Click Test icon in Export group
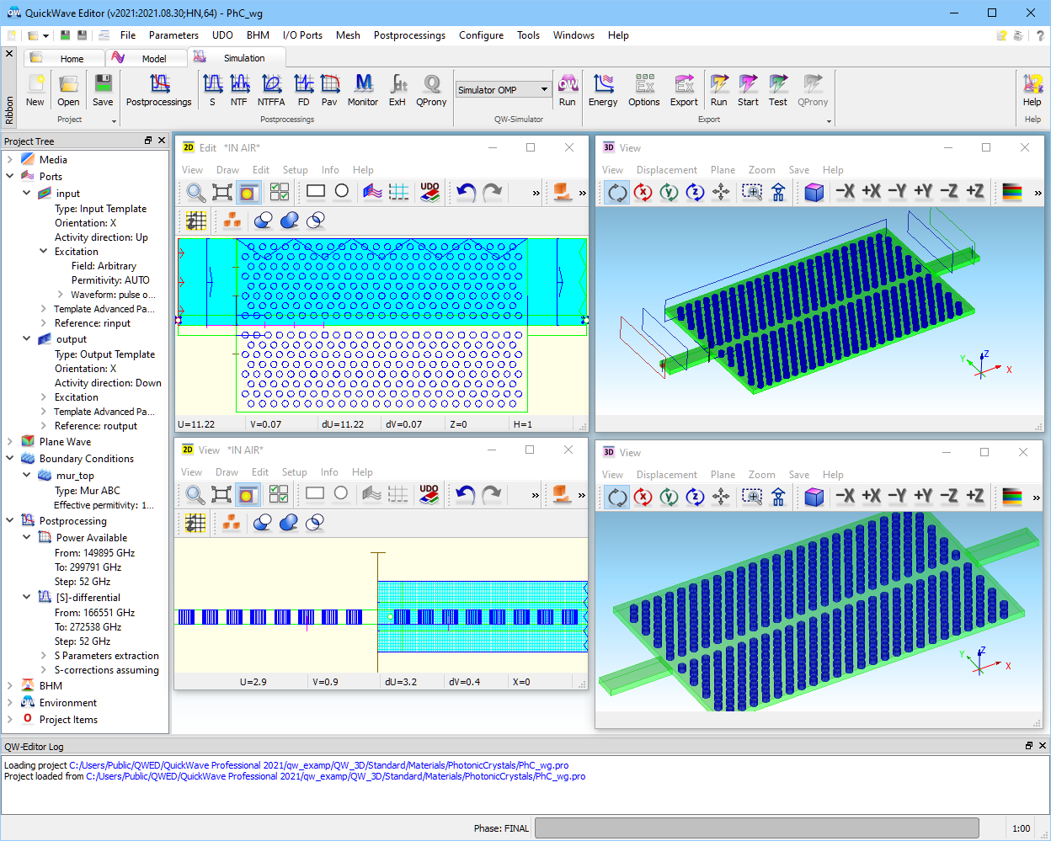This screenshot has height=841, width=1051. tap(778, 90)
